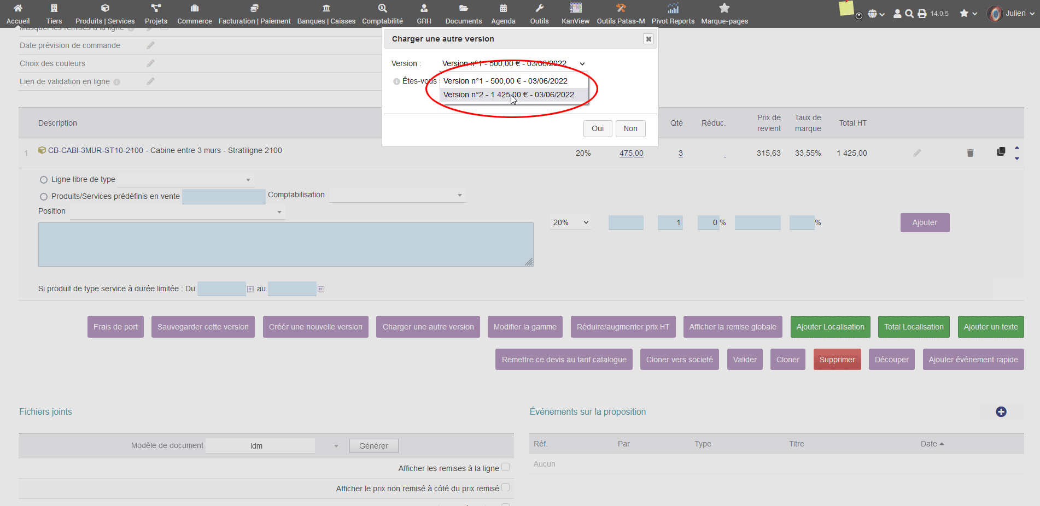
Task: Click the red Supprimer button
Action: click(x=837, y=360)
